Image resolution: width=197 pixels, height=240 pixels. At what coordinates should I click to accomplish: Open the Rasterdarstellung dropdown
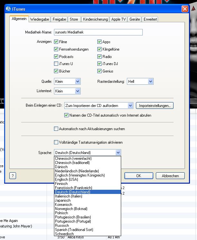140,82
